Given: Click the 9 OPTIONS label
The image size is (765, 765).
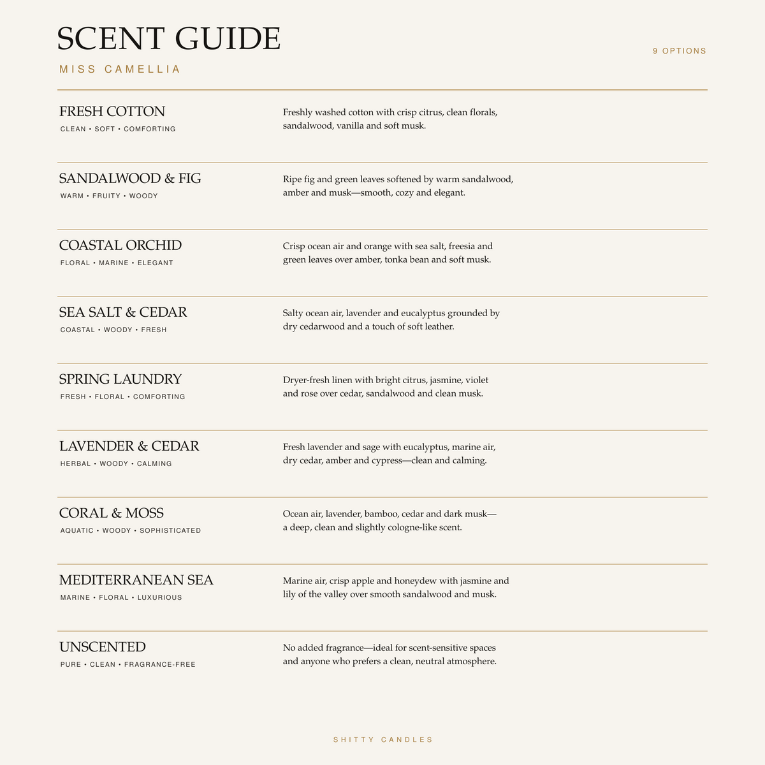Looking at the screenshot, I should point(680,51).
